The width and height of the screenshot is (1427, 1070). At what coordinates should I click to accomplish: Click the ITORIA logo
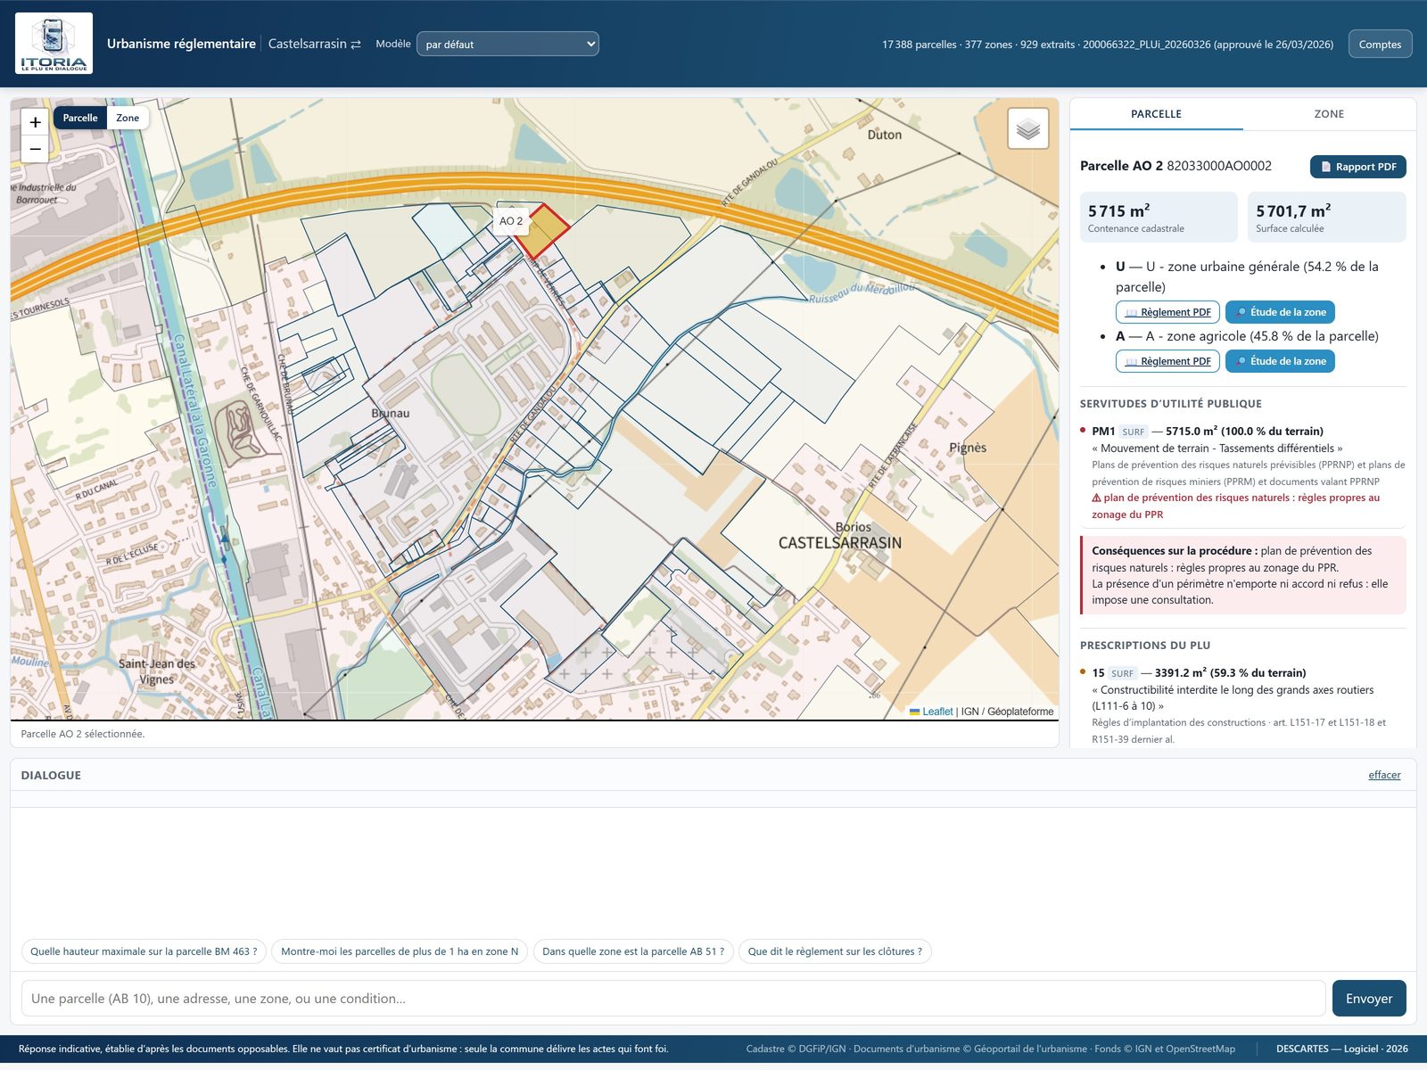pyautogui.click(x=54, y=43)
